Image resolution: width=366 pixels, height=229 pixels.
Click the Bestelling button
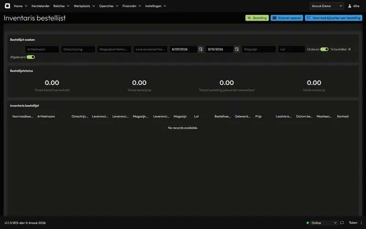point(257,18)
